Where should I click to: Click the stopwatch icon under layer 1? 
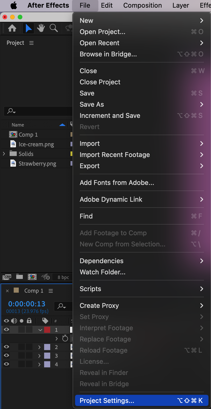click(65, 338)
